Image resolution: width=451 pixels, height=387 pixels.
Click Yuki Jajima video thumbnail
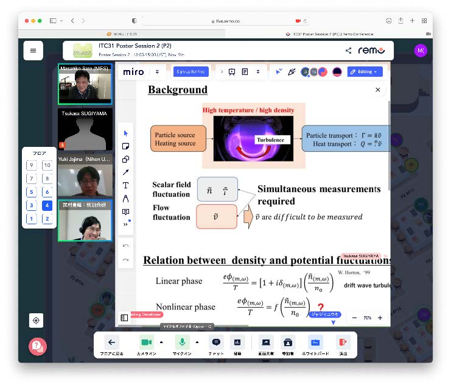pyautogui.click(x=85, y=176)
